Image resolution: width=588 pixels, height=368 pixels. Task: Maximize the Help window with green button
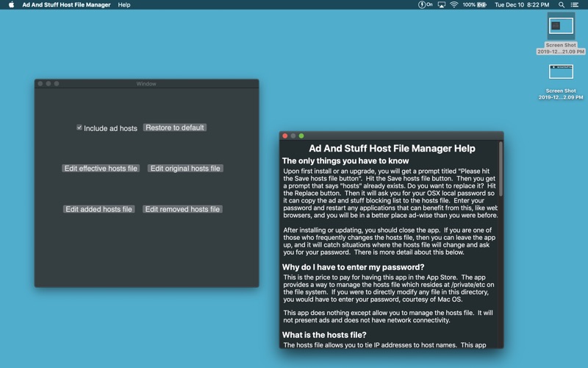coord(301,136)
